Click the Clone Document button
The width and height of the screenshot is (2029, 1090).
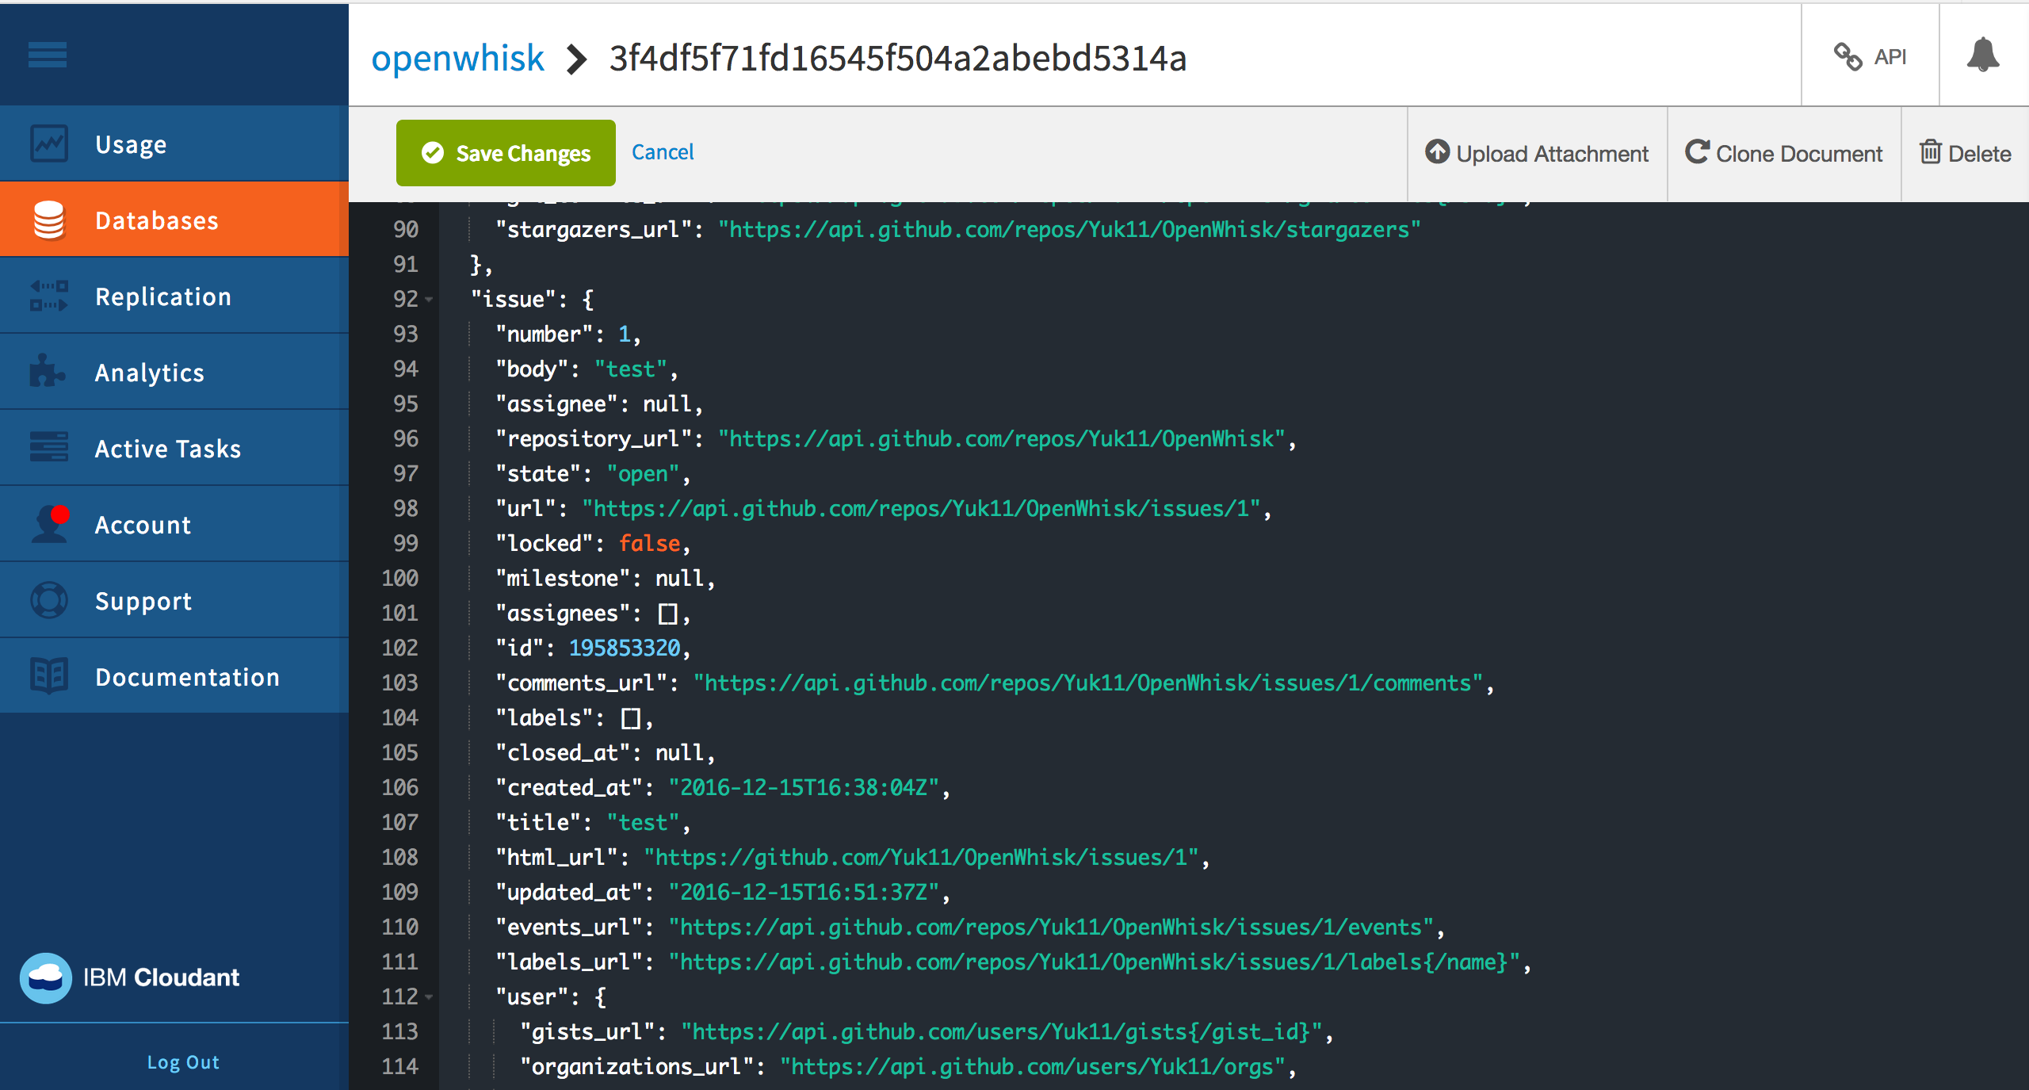[1784, 153]
